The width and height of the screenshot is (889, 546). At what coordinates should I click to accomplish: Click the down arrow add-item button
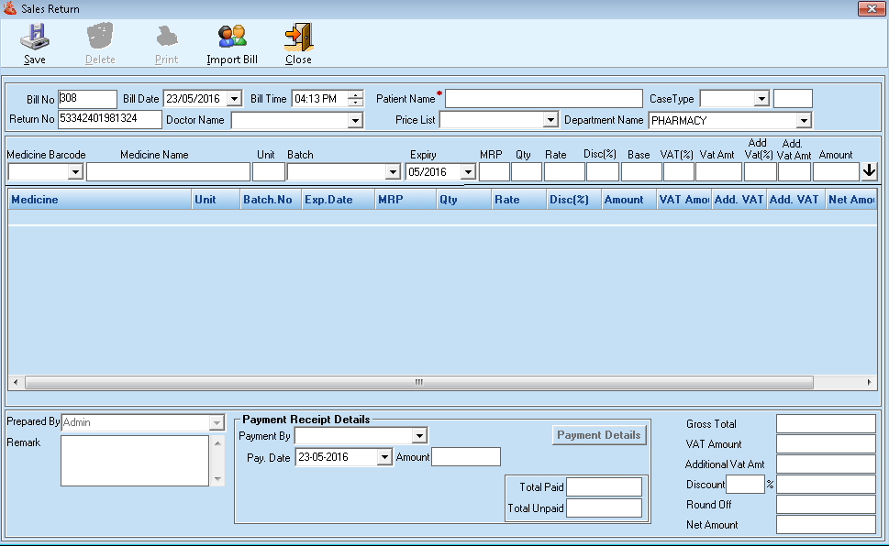coord(869,171)
